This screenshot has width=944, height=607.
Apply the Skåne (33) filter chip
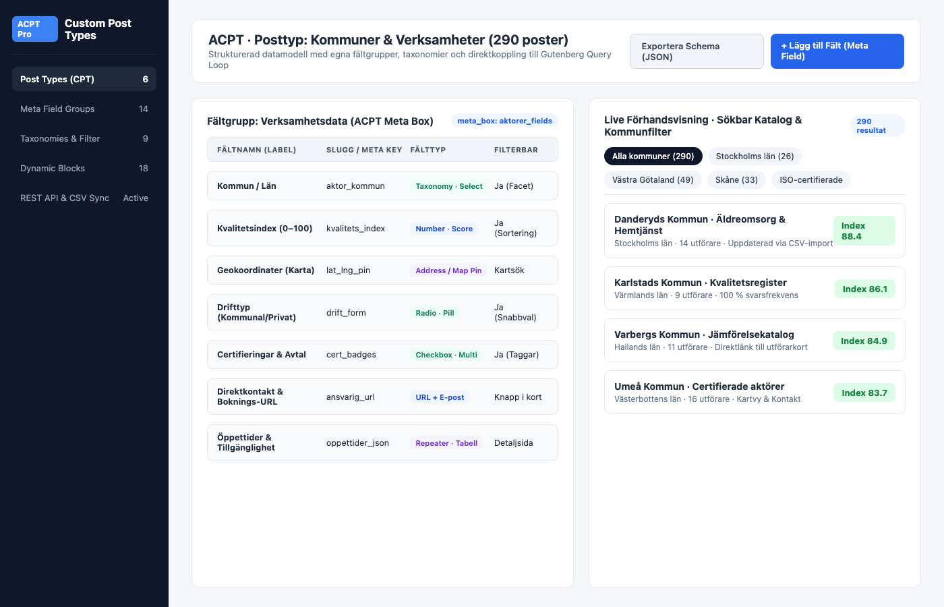tap(736, 180)
